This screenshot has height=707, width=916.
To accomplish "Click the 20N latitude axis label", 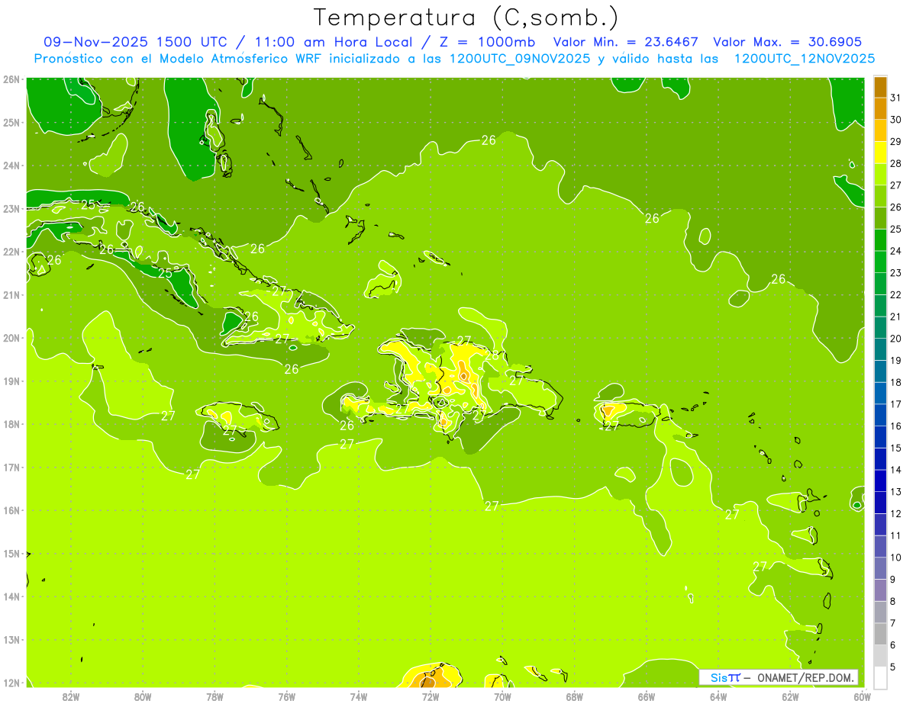I will [x=11, y=338].
